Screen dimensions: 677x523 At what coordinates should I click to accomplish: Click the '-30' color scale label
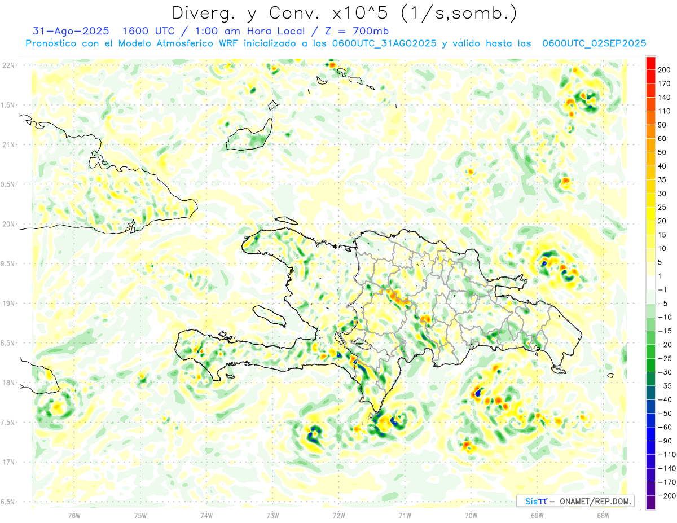(x=666, y=372)
